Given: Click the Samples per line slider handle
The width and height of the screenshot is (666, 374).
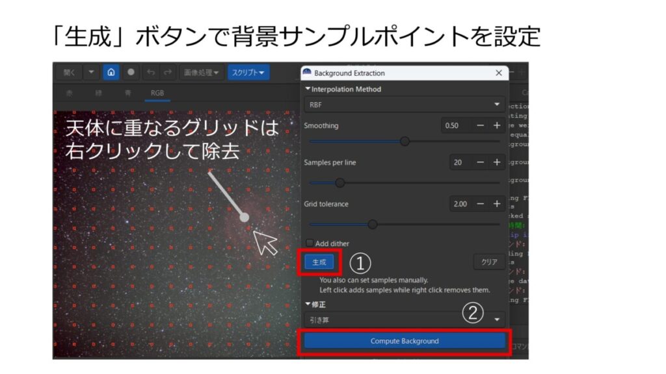Looking at the screenshot, I should pyautogui.click(x=340, y=182).
